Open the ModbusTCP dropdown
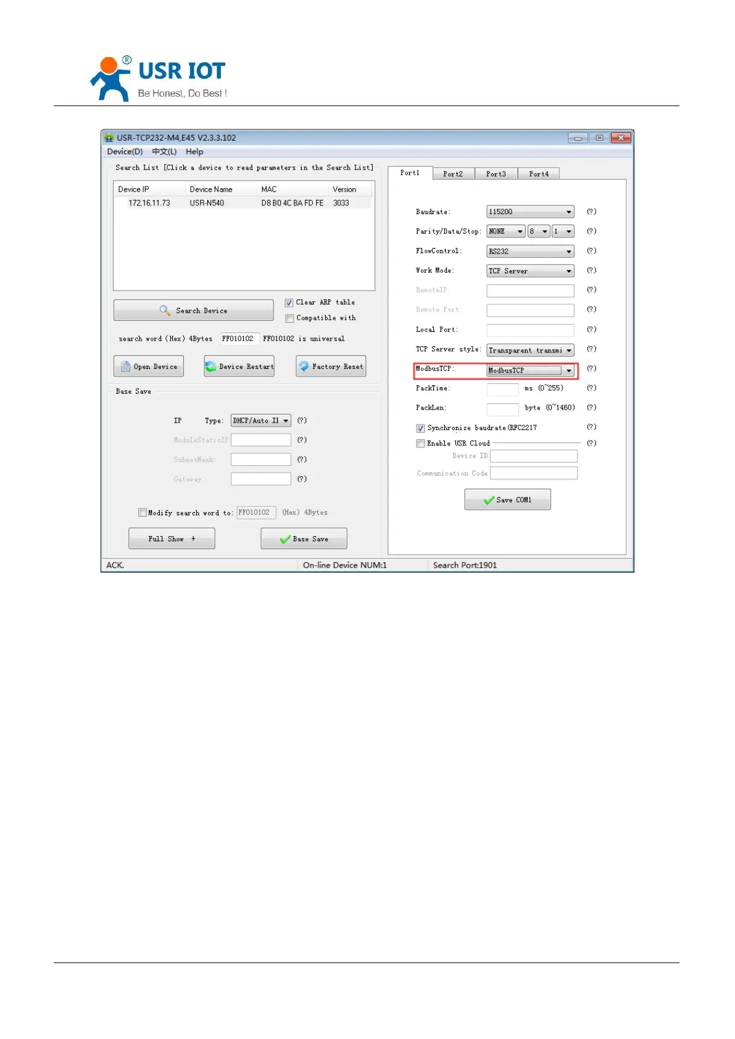 (530, 370)
